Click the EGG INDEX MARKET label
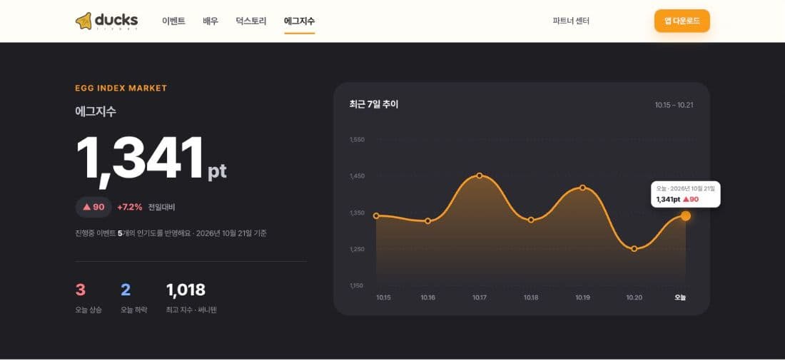The image size is (785, 361). (x=121, y=88)
